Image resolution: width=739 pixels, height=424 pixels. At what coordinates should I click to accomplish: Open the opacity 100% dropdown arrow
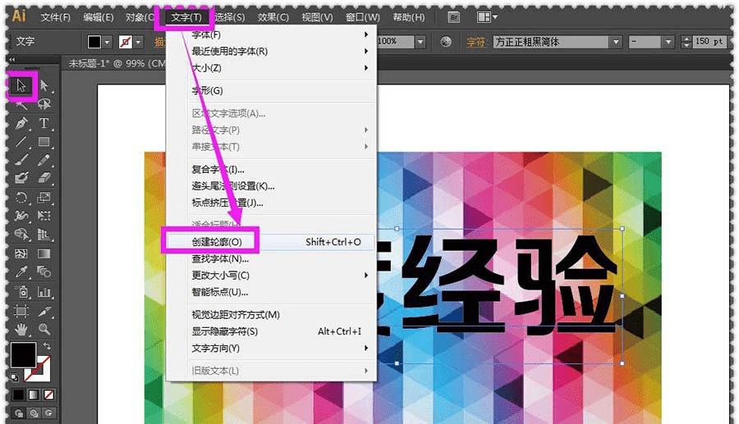point(420,43)
